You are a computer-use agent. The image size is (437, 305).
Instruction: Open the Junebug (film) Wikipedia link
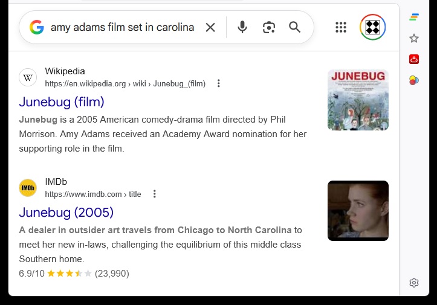click(62, 101)
